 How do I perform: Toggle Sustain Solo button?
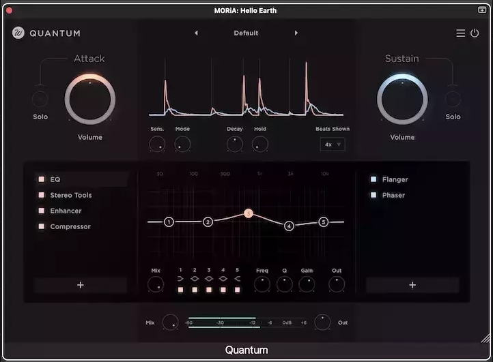(x=453, y=99)
